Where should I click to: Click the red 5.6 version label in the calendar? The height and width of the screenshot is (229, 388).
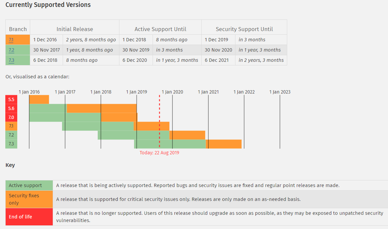tap(11, 108)
